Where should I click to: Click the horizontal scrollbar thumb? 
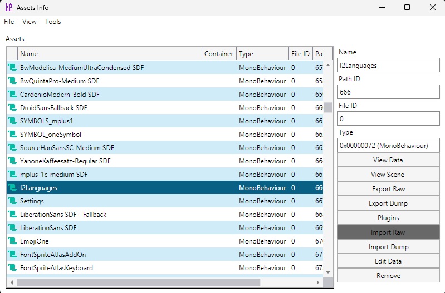point(138,282)
